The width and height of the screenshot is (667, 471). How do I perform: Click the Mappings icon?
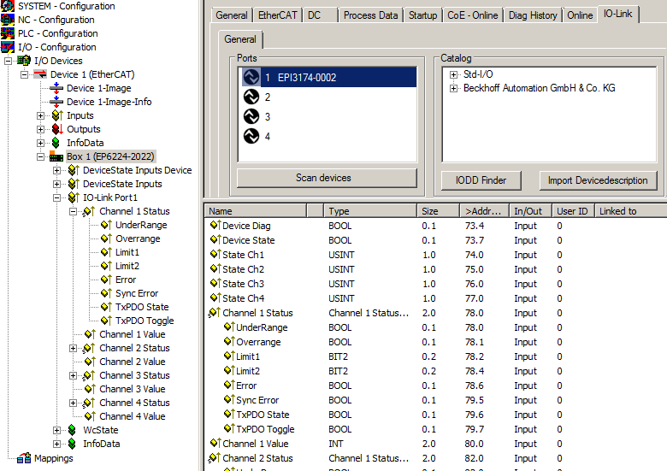[x=24, y=458]
